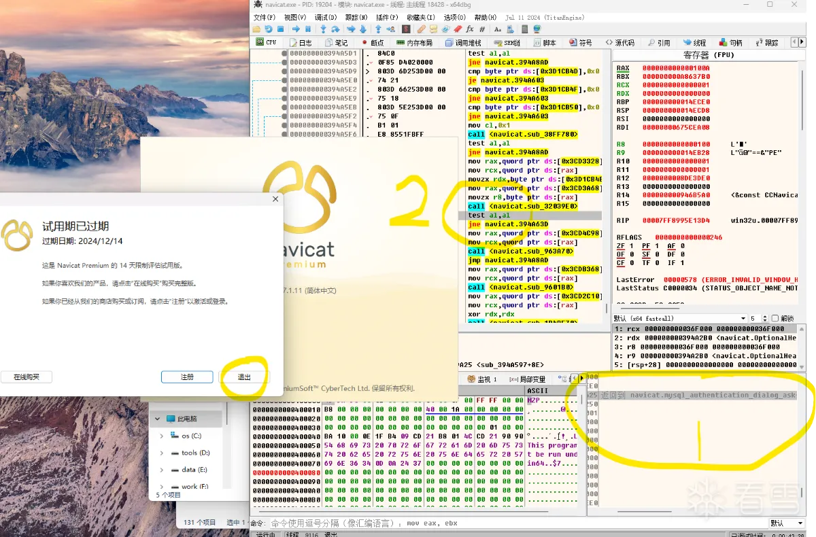Open the 选项(O) menu
This screenshot has height=537, width=816.
coord(454,17)
